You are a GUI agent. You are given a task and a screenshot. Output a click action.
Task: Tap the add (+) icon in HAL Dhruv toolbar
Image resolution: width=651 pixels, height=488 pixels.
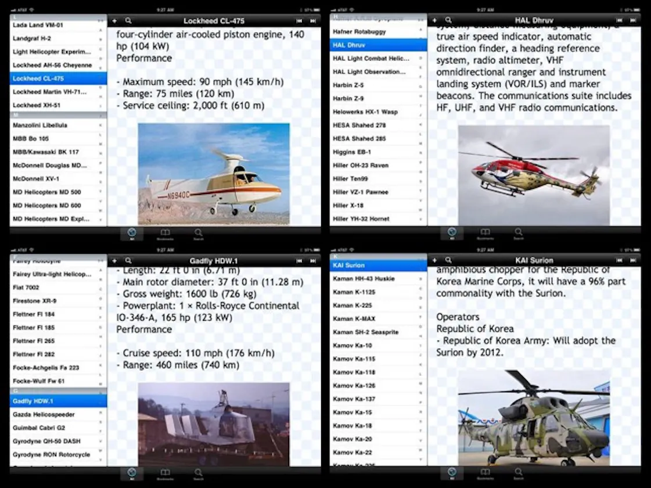coord(434,20)
